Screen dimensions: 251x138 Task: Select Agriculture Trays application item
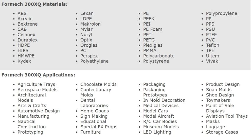[36, 84]
